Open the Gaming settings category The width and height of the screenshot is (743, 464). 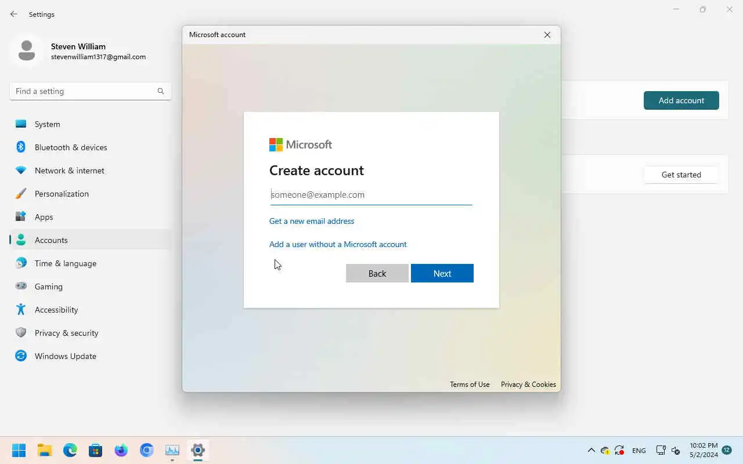tap(90, 287)
